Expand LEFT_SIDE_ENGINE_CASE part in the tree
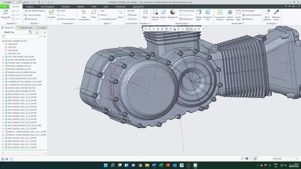 pos(3,57)
